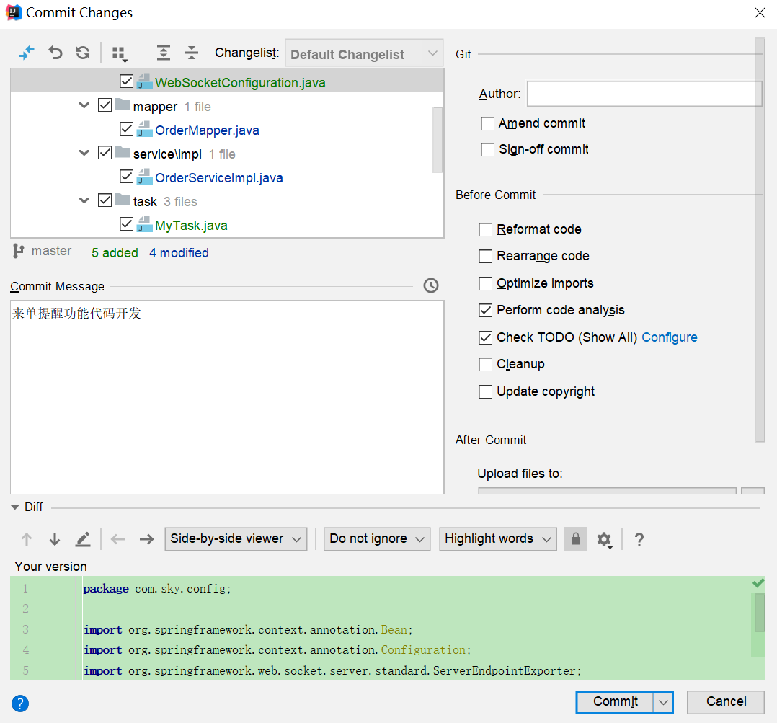Click the Show Diff toolbar icon
777x723 pixels.
click(27, 53)
